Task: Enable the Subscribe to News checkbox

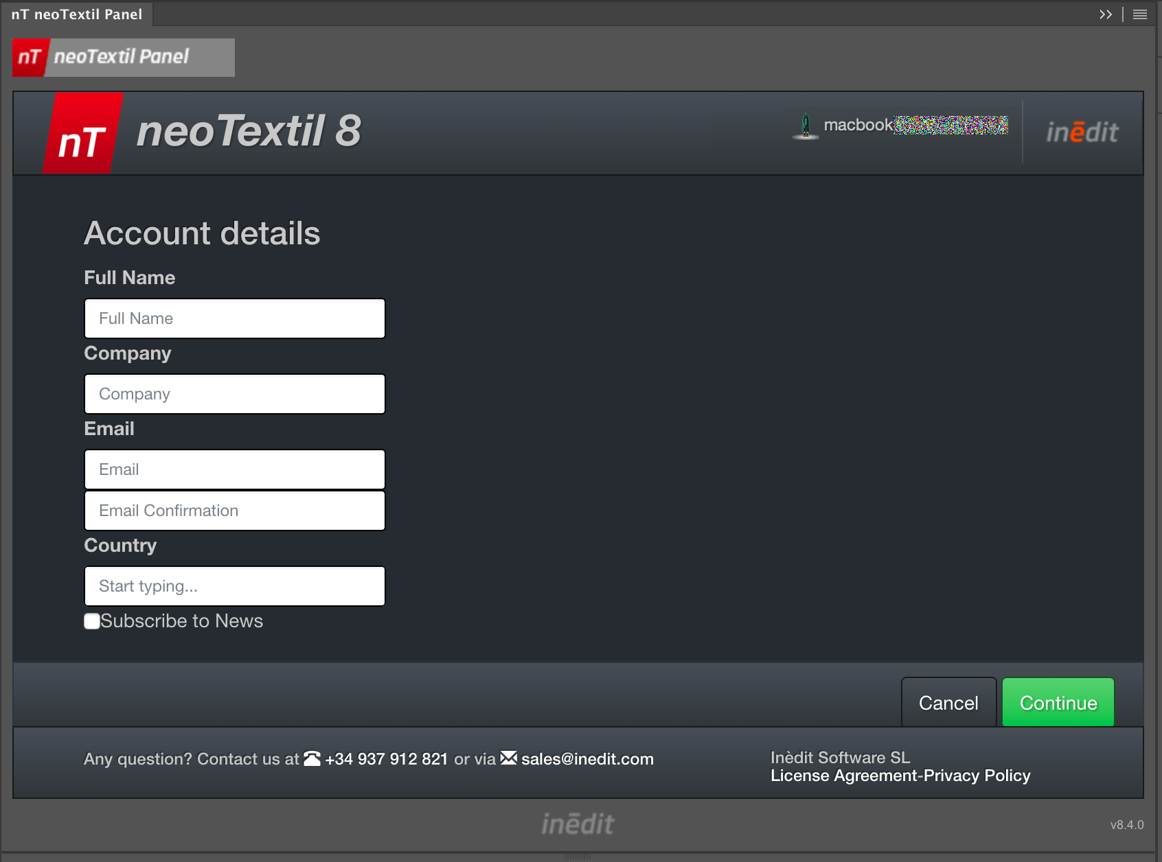Action: tap(92, 621)
